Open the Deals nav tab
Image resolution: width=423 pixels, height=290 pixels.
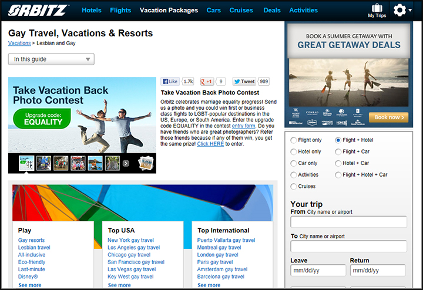pyautogui.click(x=272, y=10)
